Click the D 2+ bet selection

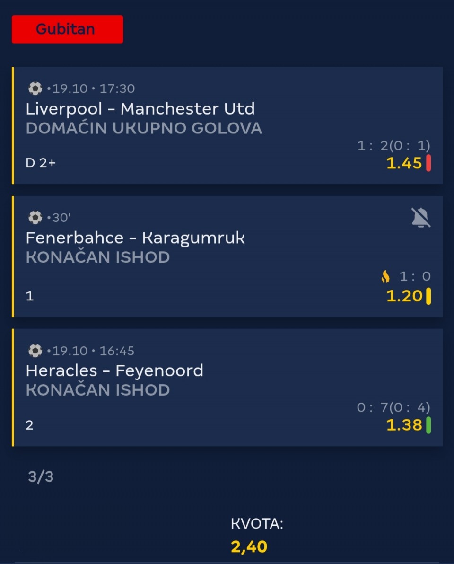(x=41, y=163)
